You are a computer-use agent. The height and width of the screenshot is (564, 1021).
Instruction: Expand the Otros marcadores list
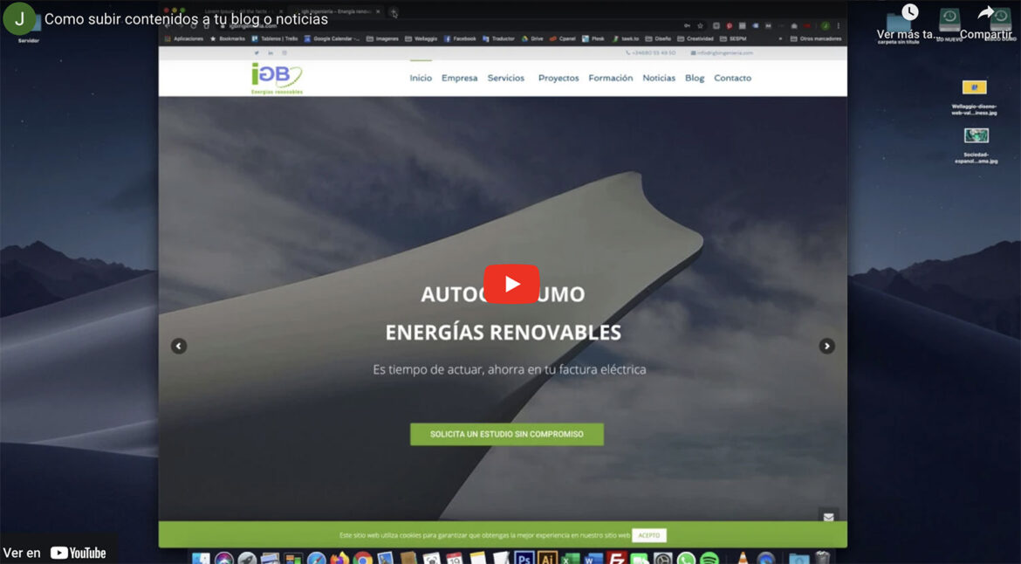816,38
